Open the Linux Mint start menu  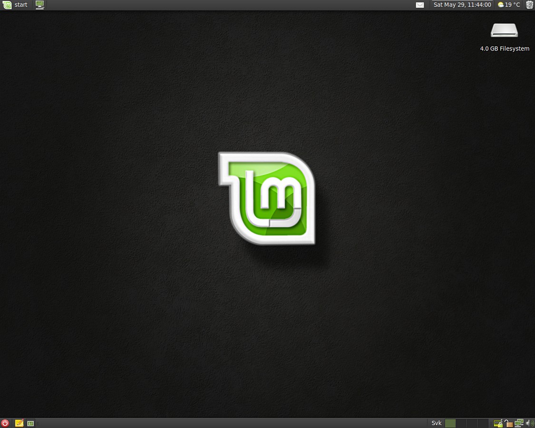pyautogui.click(x=15, y=5)
